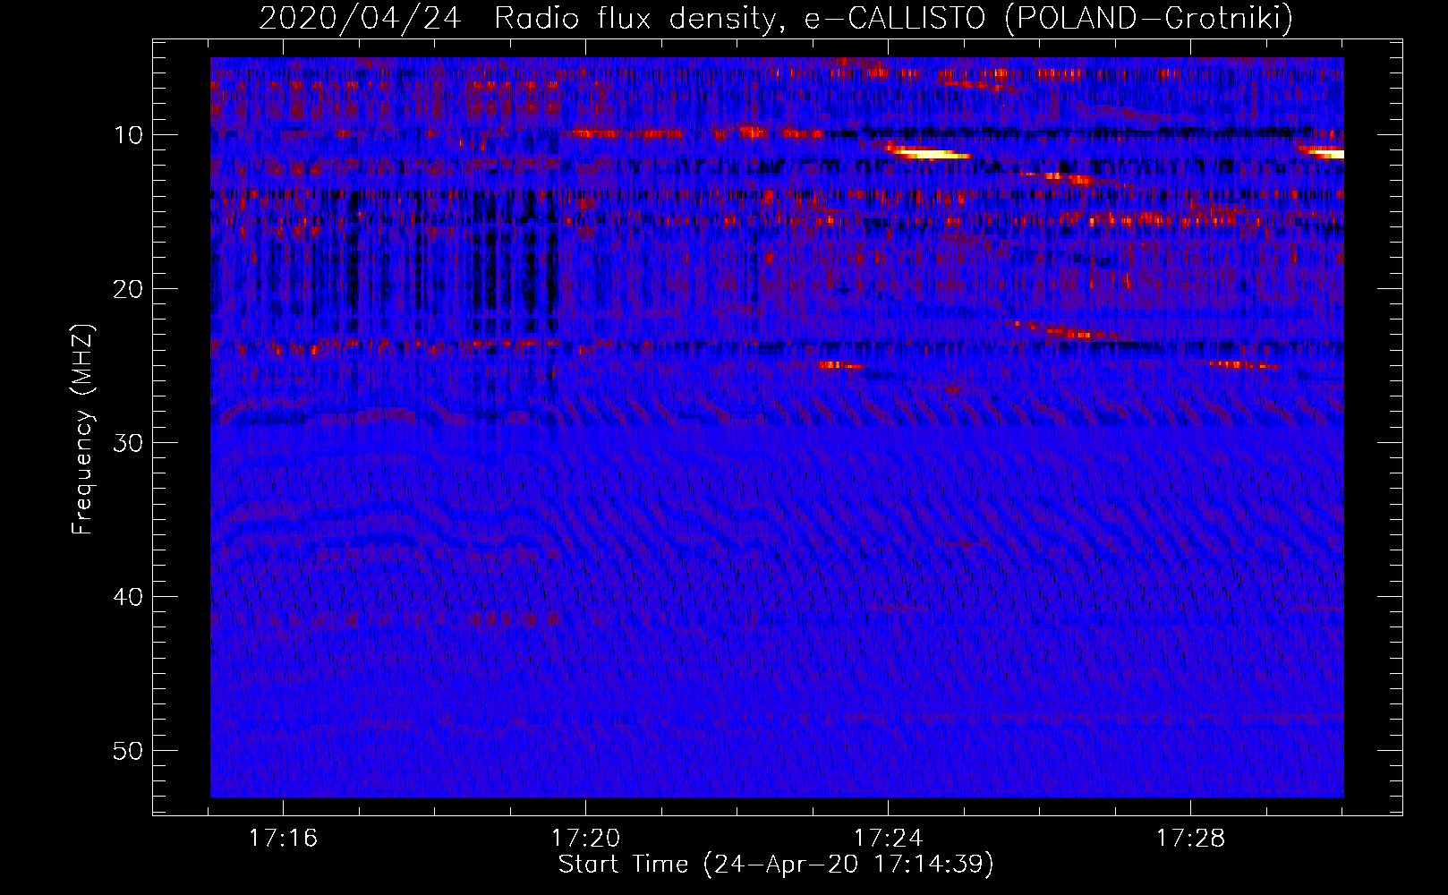
Task: Click the 40 MHz frequency tick label
Action: coord(128,597)
